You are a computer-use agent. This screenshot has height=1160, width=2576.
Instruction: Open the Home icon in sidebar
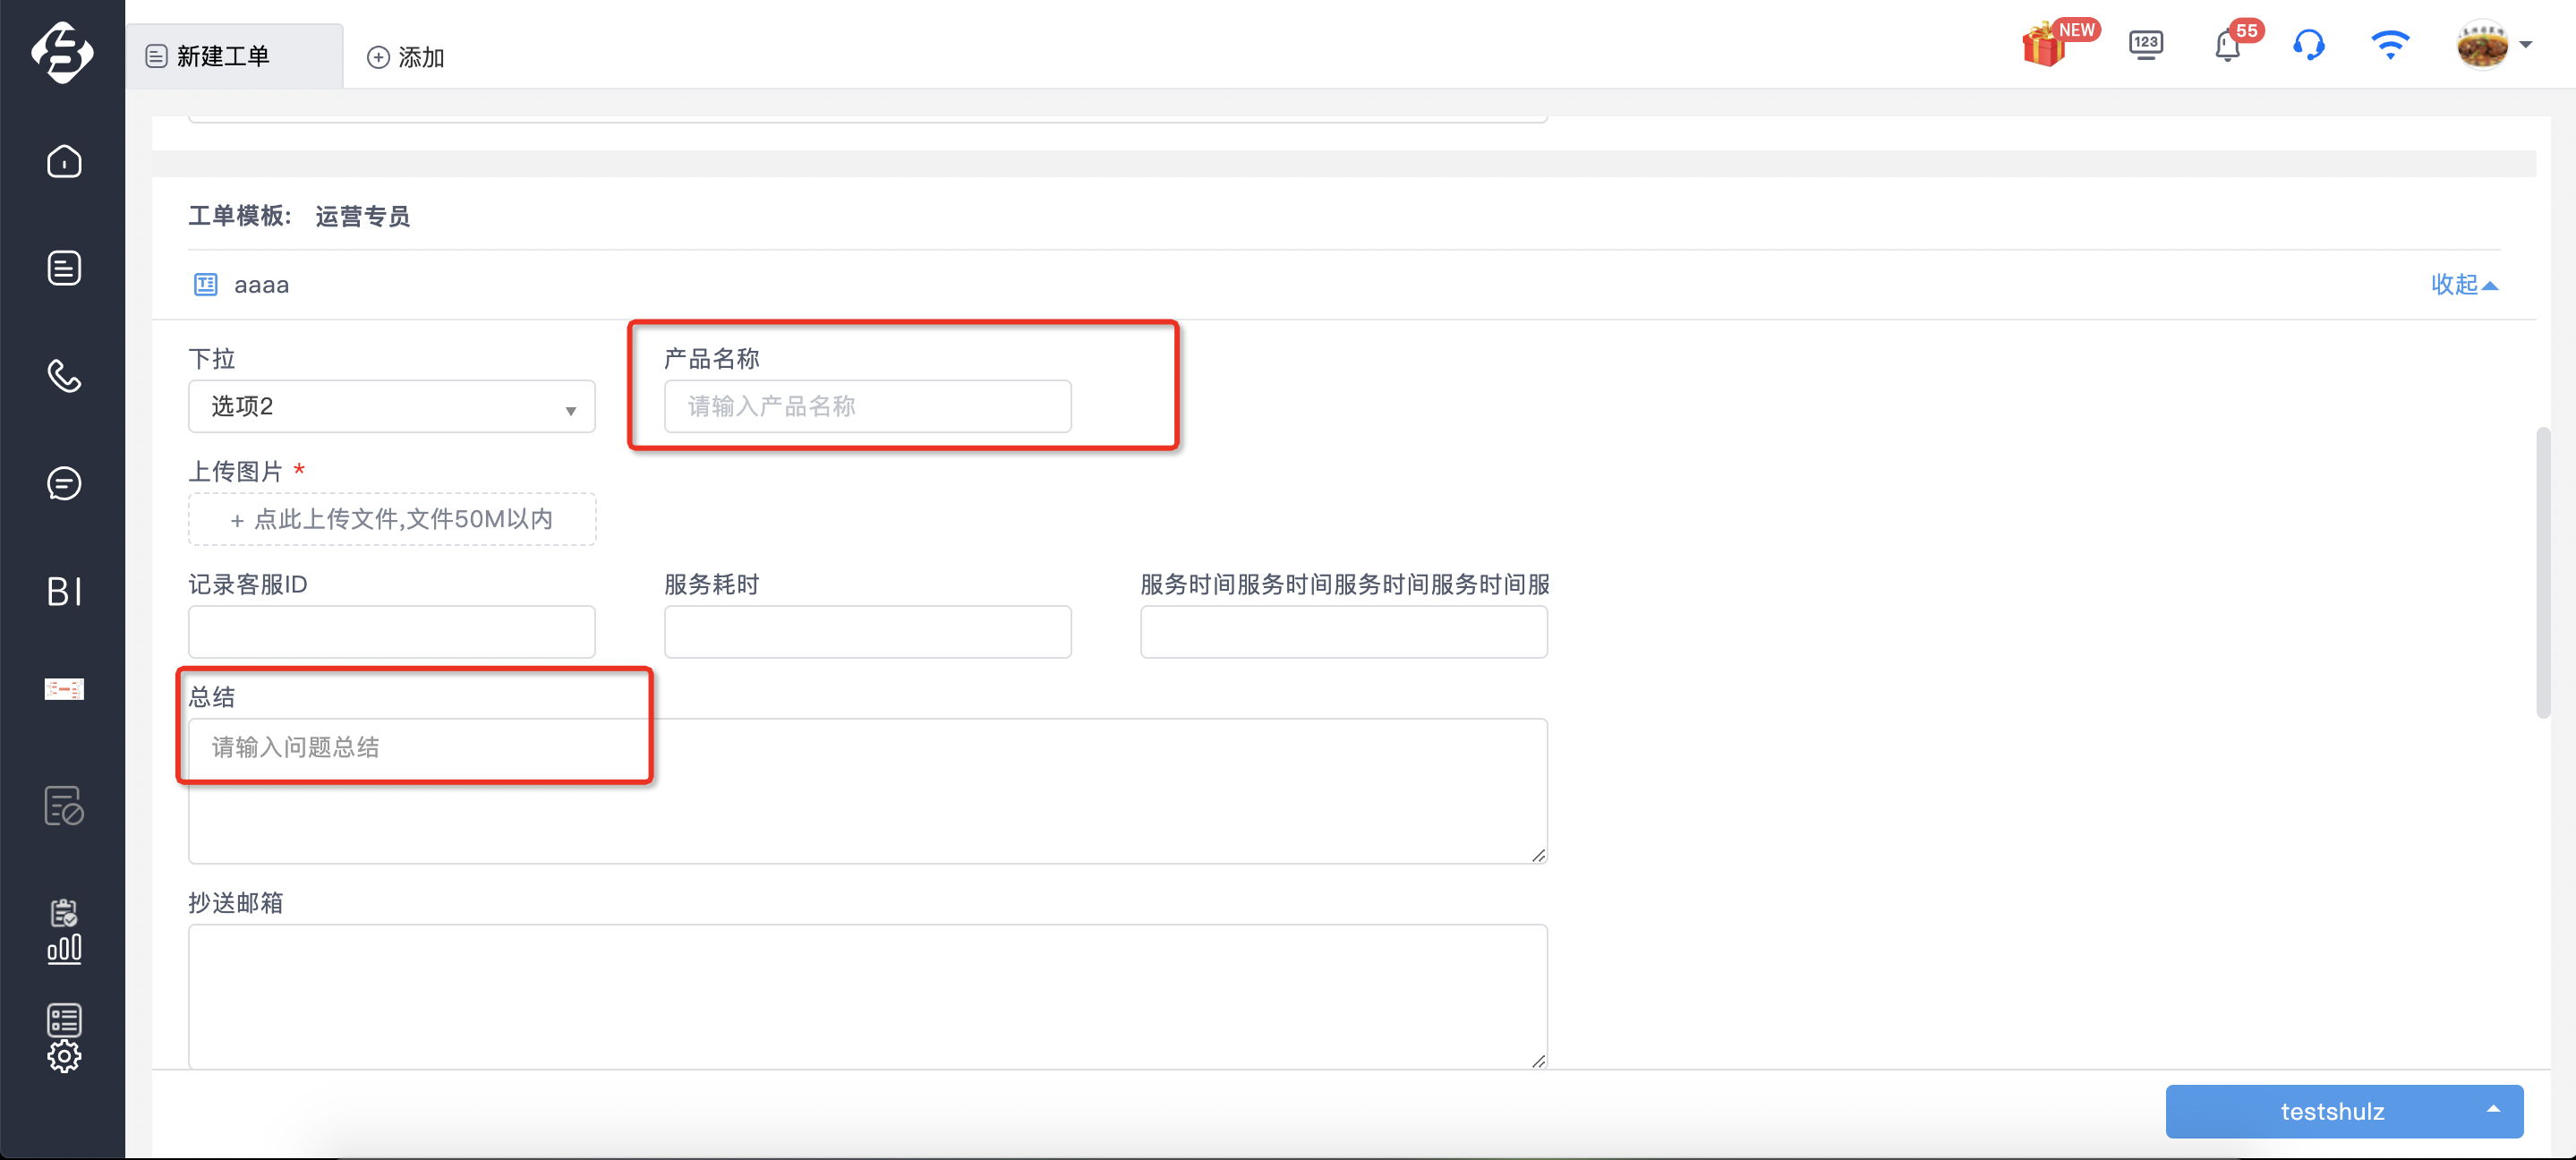click(x=64, y=161)
